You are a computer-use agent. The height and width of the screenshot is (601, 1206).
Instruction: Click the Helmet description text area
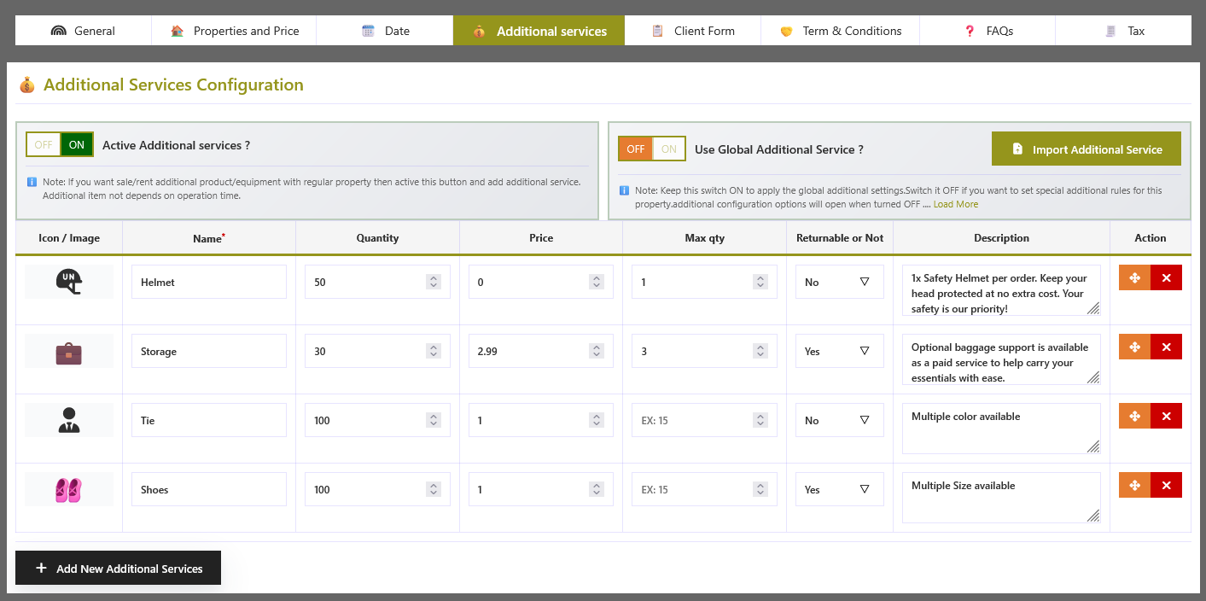point(1001,290)
